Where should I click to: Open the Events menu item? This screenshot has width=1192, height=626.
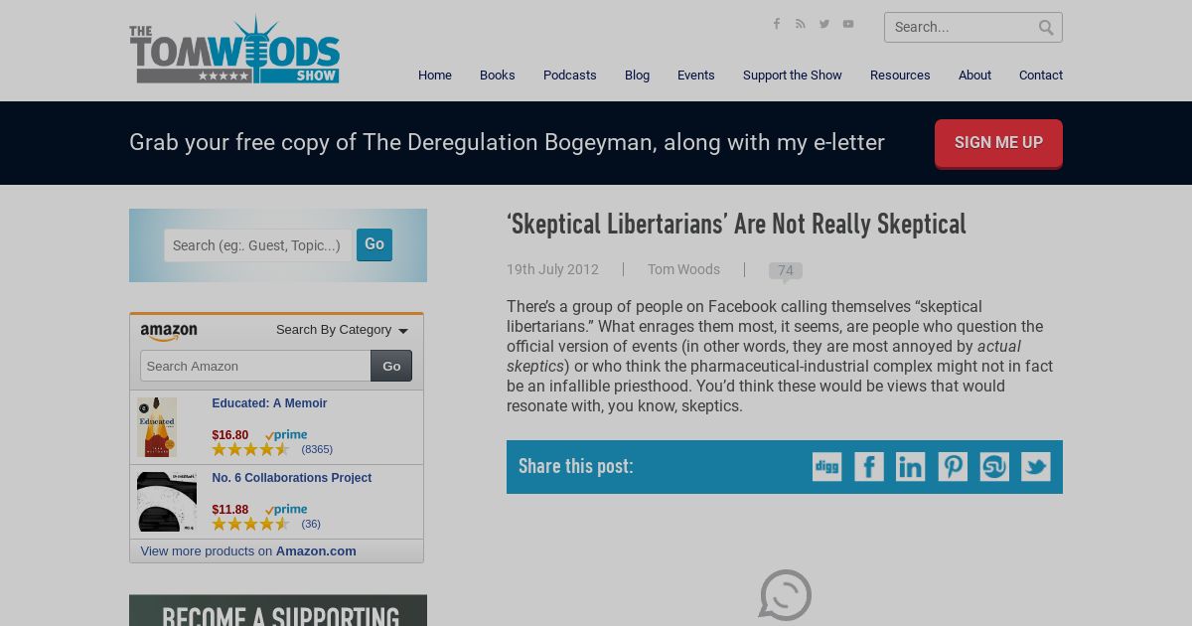click(696, 76)
